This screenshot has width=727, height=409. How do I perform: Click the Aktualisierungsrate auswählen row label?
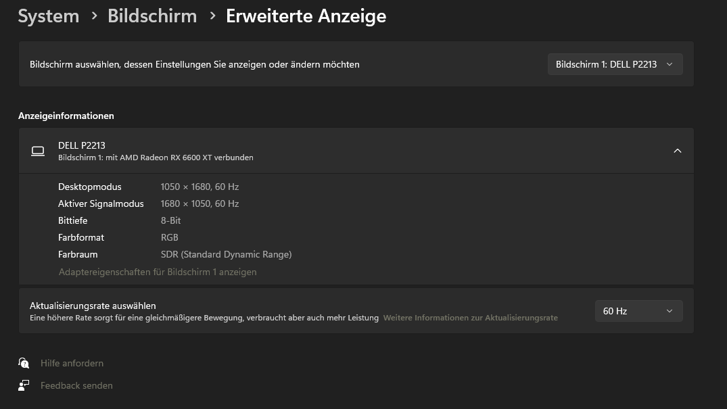click(93, 306)
